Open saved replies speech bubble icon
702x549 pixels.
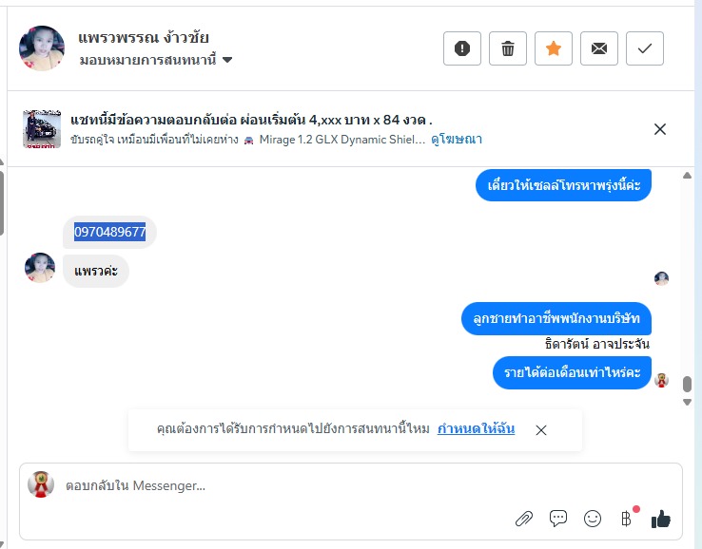(x=558, y=519)
